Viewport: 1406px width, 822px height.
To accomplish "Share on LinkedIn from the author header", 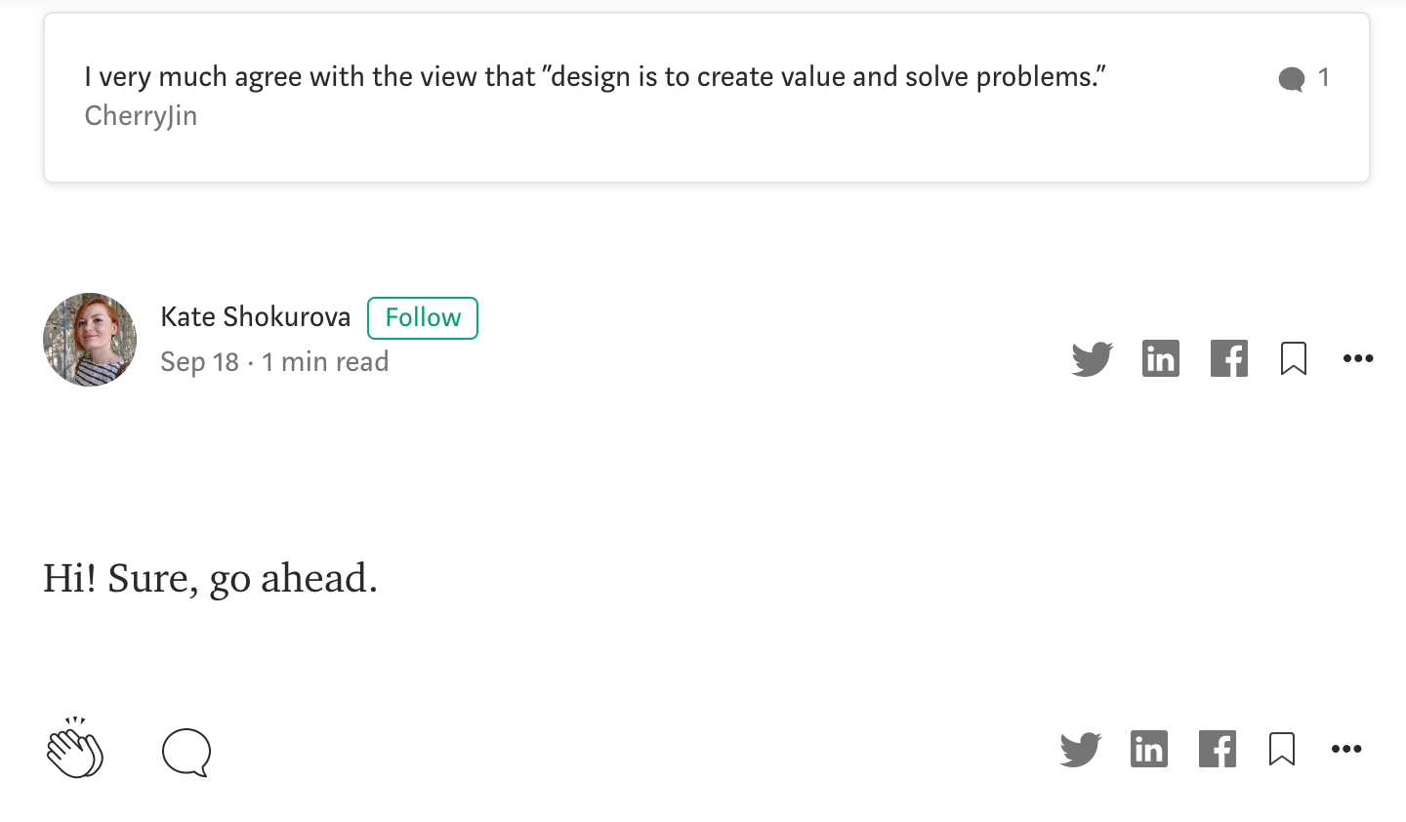I will pos(1160,358).
